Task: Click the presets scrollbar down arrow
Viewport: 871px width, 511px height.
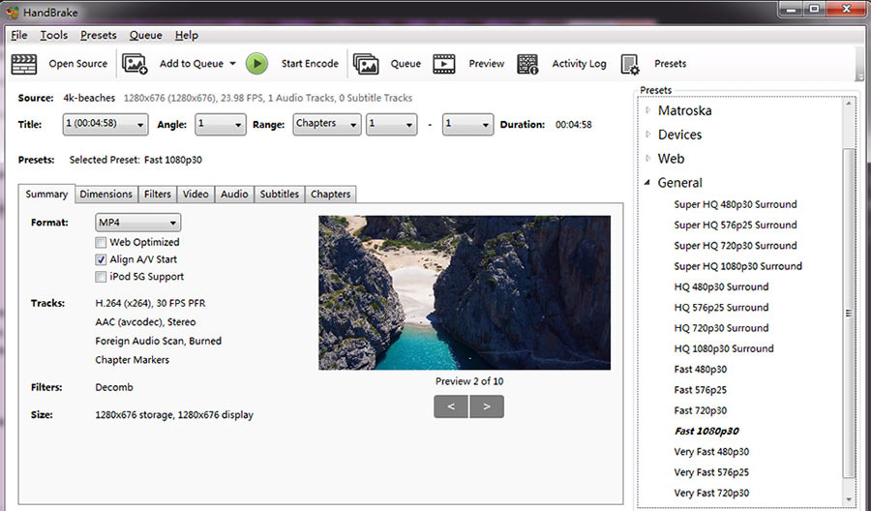Action: tap(848, 499)
